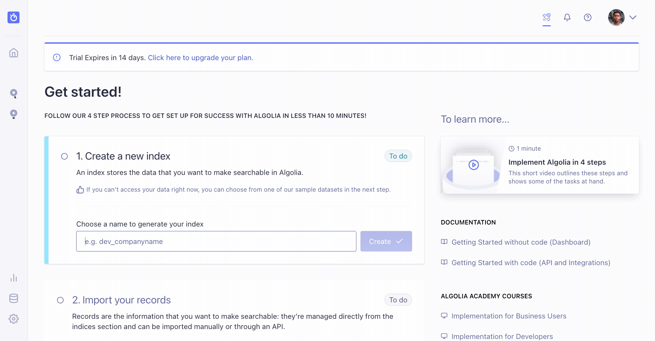Click the clock icon next to 1 minute

tap(511, 149)
